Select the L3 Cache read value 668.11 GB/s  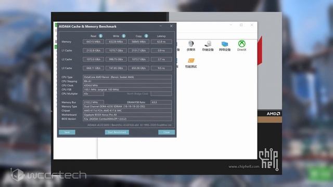click(x=93, y=68)
